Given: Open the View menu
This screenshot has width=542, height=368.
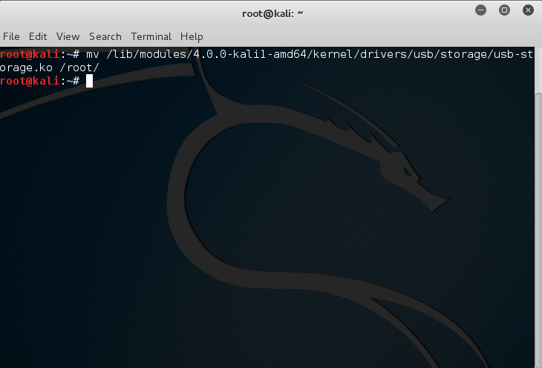Looking at the screenshot, I should pos(68,36).
